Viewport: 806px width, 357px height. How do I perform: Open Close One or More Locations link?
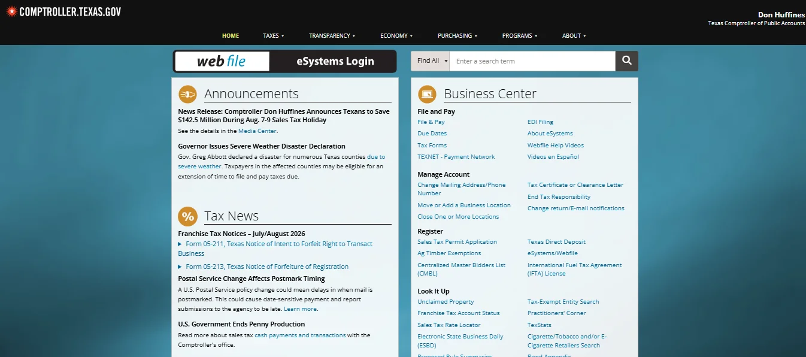point(458,217)
